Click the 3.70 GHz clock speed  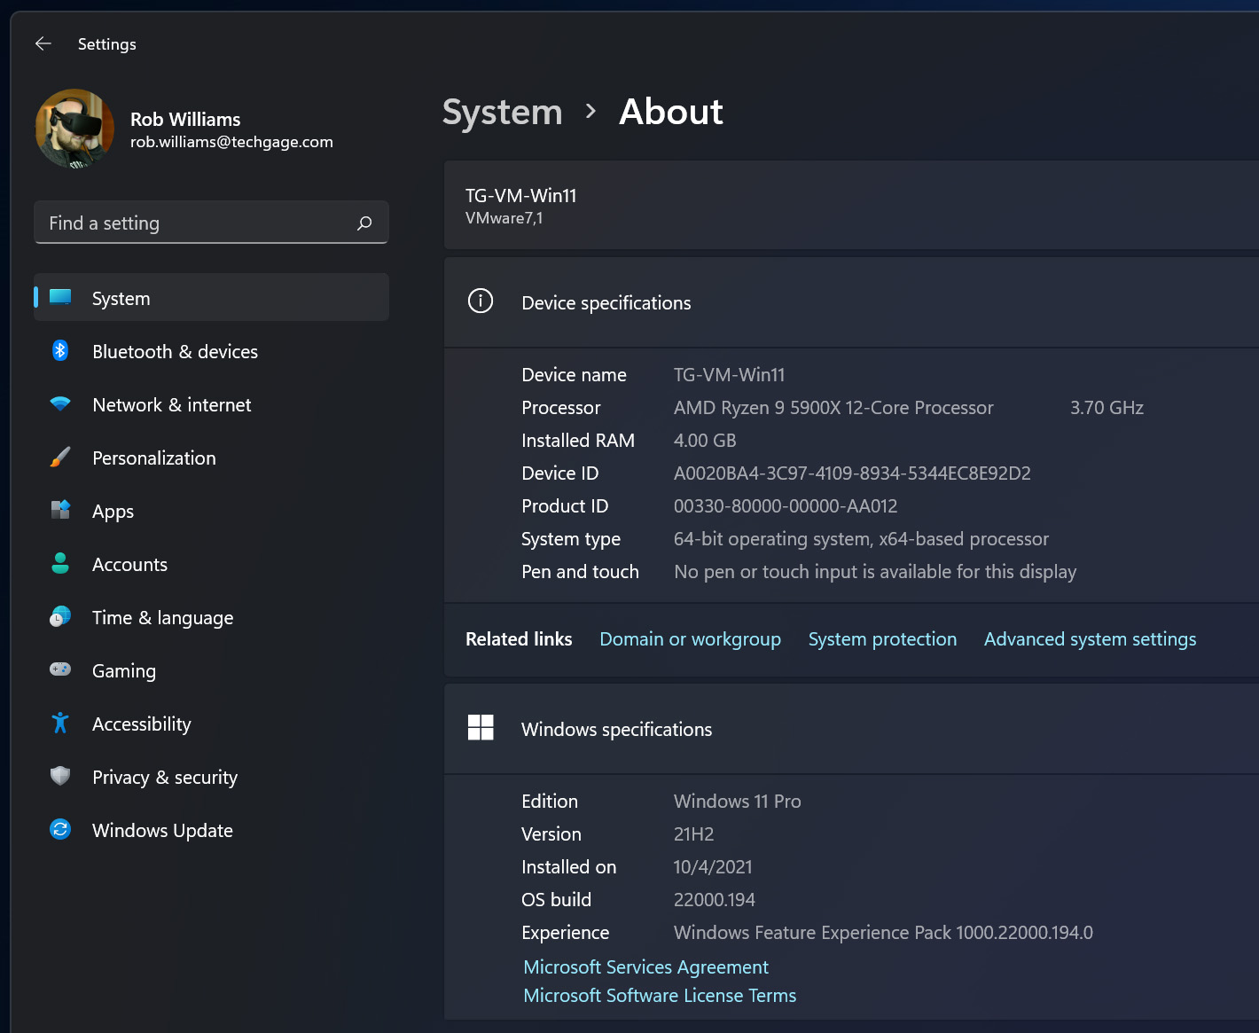1107,408
